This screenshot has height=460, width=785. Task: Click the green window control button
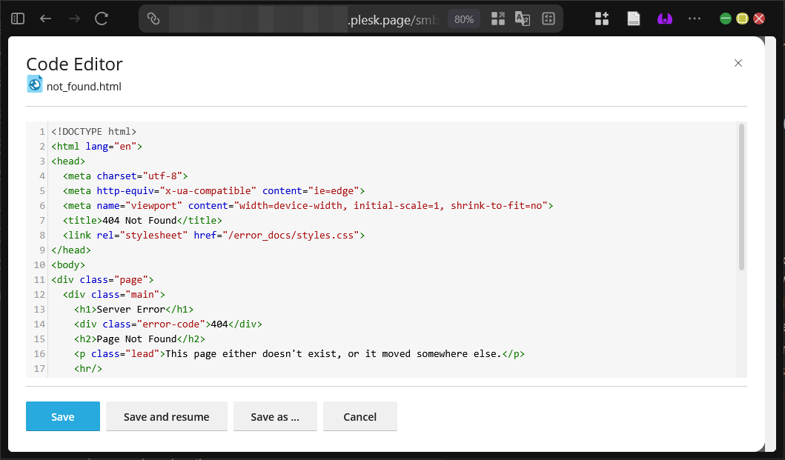[x=726, y=19]
